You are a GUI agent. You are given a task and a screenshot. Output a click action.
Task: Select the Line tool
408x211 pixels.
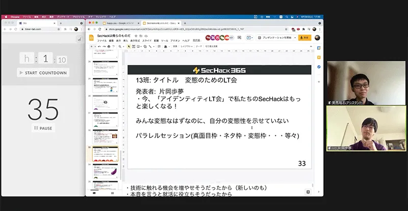[151, 46]
